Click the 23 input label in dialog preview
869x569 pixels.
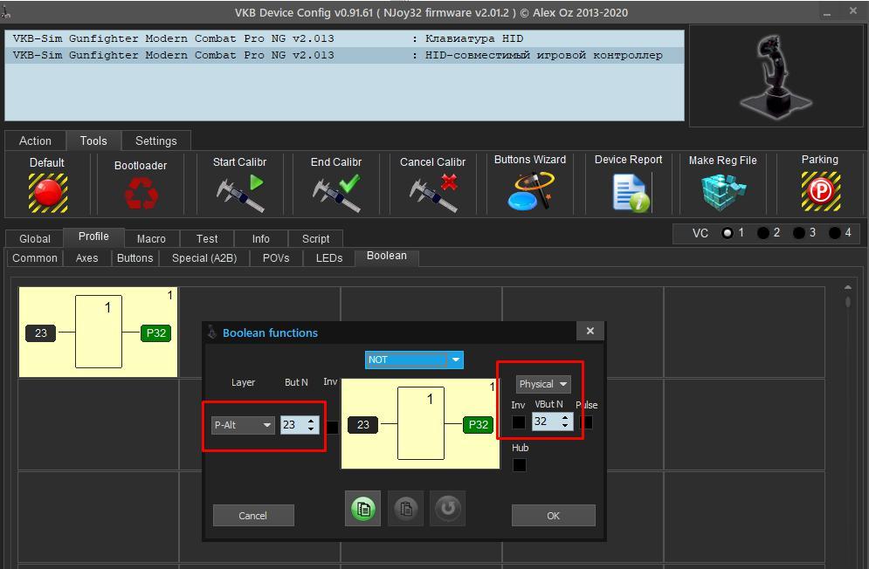363,425
